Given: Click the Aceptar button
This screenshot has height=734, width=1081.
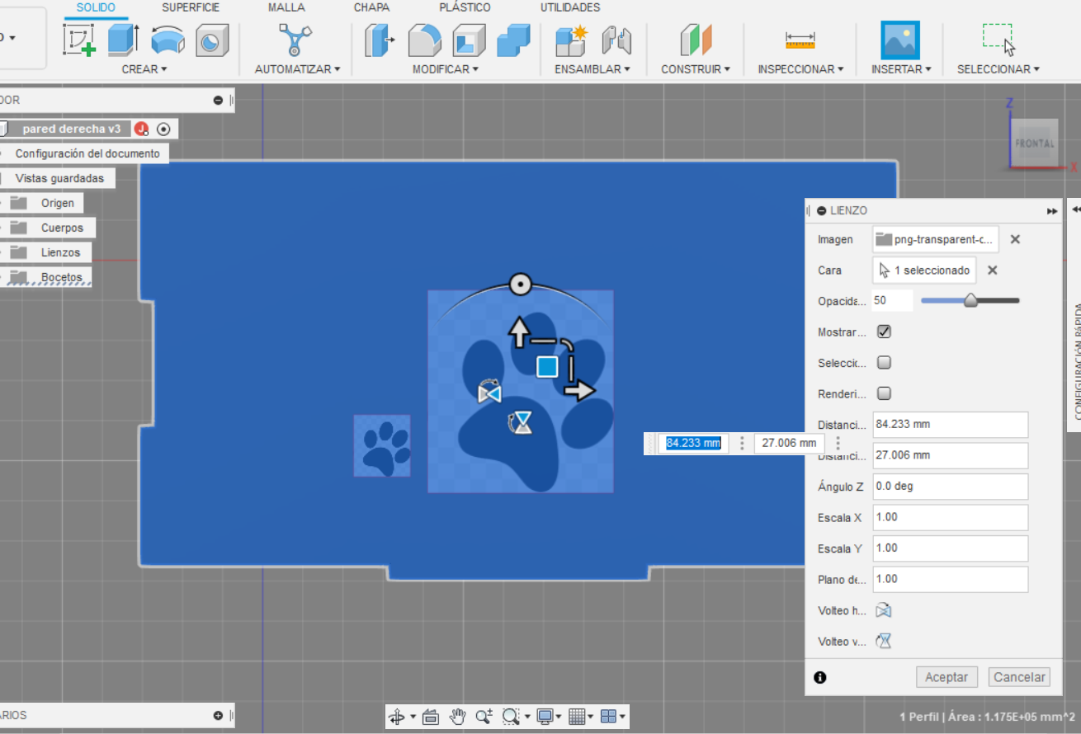Looking at the screenshot, I should pos(946,676).
